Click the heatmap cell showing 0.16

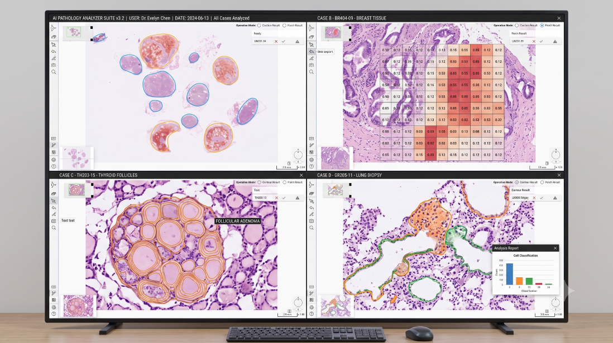coord(430,85)
